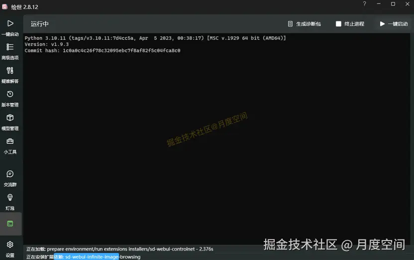
Task: Click the 生成诊断包 generate diagnostic package button
Action: tap(304, 24)
